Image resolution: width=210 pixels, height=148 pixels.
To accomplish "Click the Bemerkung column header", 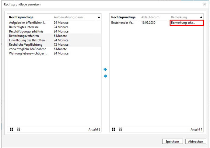I will (x=179, y=17).
